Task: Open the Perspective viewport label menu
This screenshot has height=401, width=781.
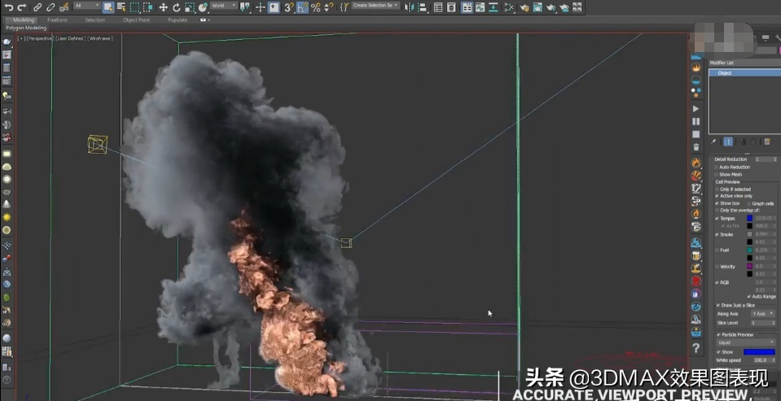Action: (40, 38)
